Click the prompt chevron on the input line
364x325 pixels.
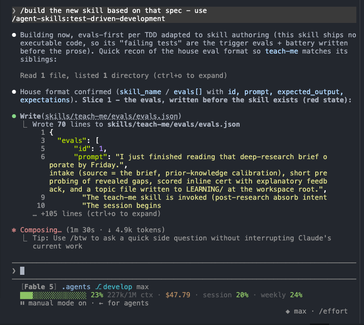click(14, 271)
